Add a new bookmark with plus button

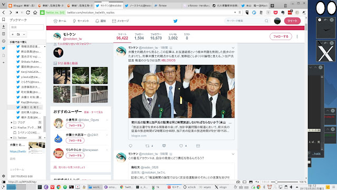tap(13, 34)
